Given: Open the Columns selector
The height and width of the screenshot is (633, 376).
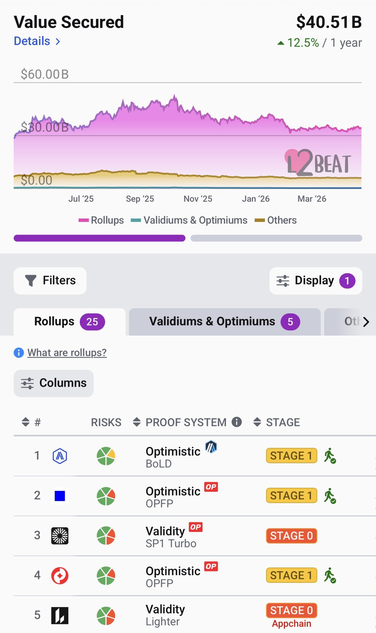Looking at the screenshot, I should [x=53, y=383].
